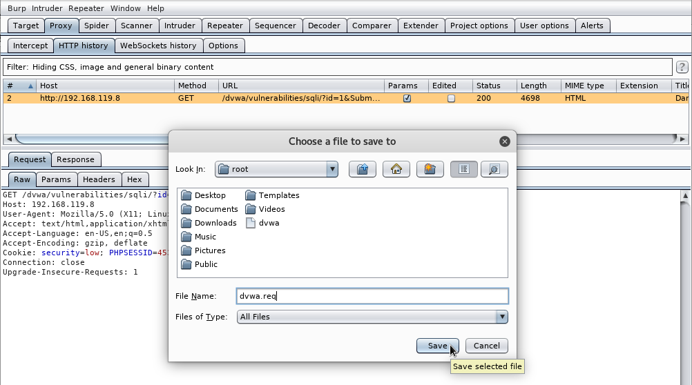Open the Files of Type dropdown
This screenshot has height=385, width=692.
502,317
